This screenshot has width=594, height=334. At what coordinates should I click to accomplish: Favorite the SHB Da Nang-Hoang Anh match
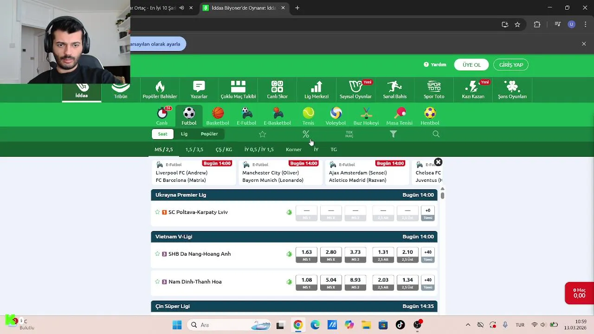point(157,254)
